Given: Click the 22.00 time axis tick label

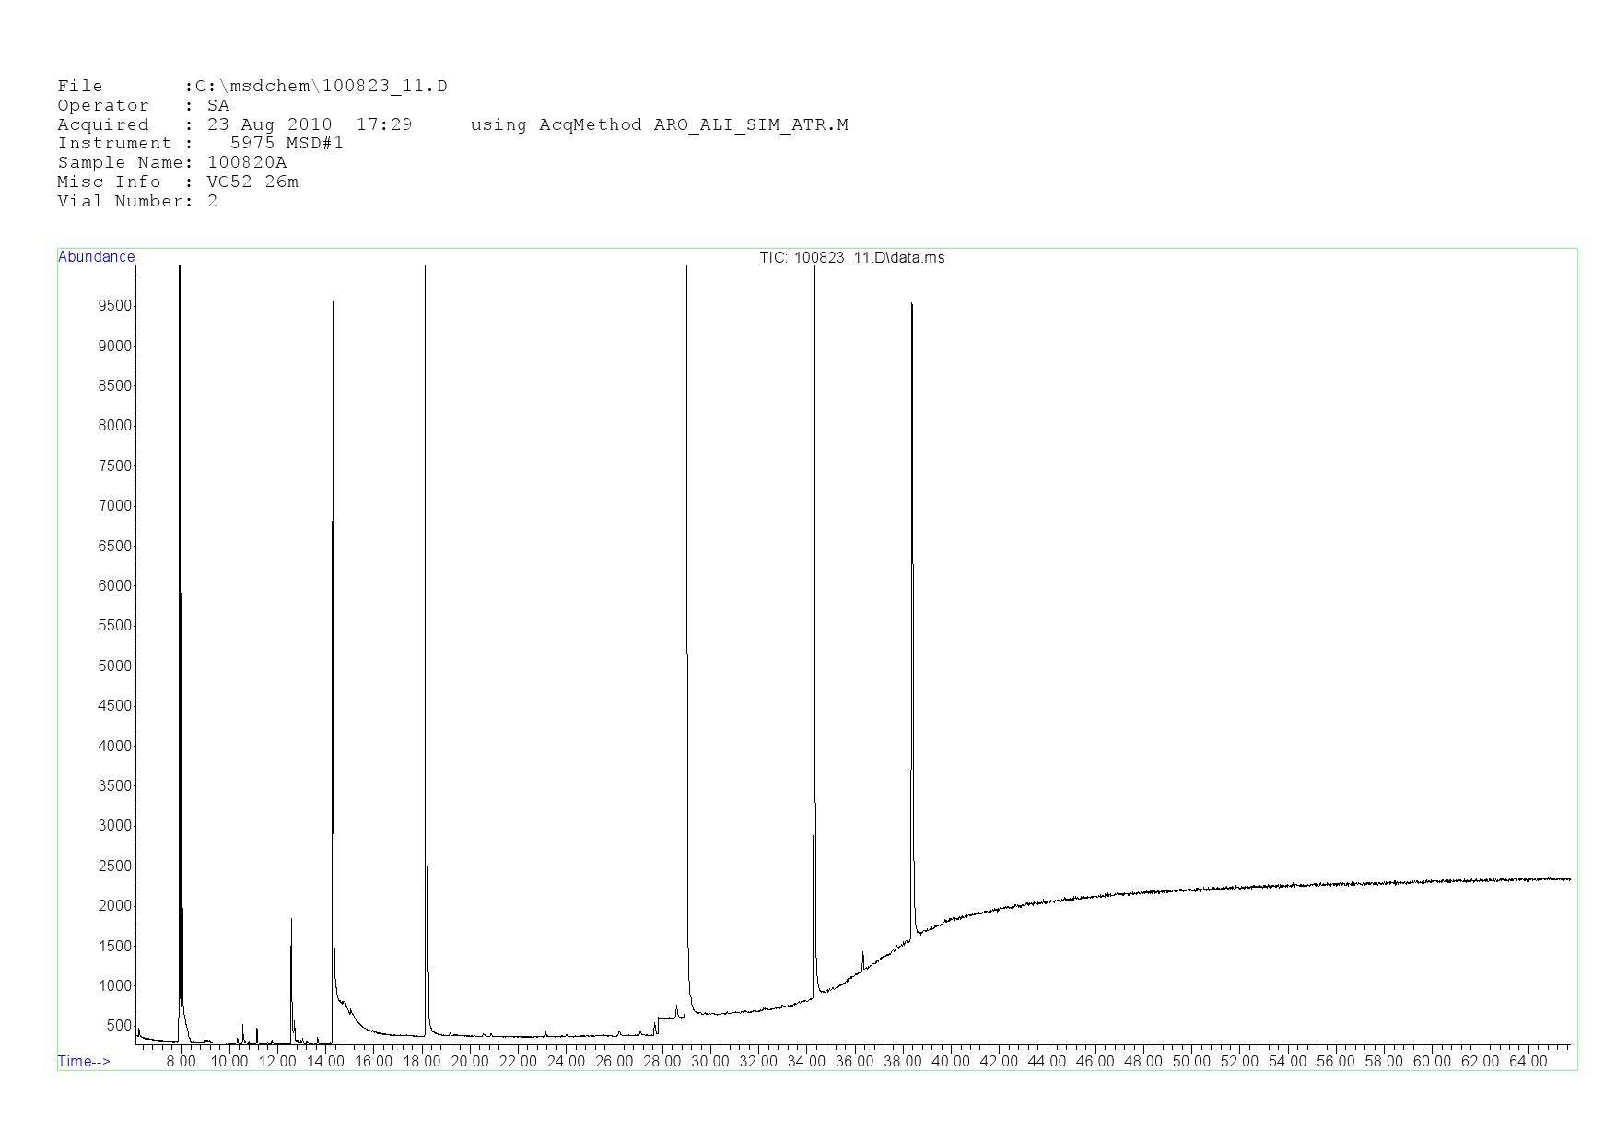Looking at the screenshot, I should click(518, 1061).
